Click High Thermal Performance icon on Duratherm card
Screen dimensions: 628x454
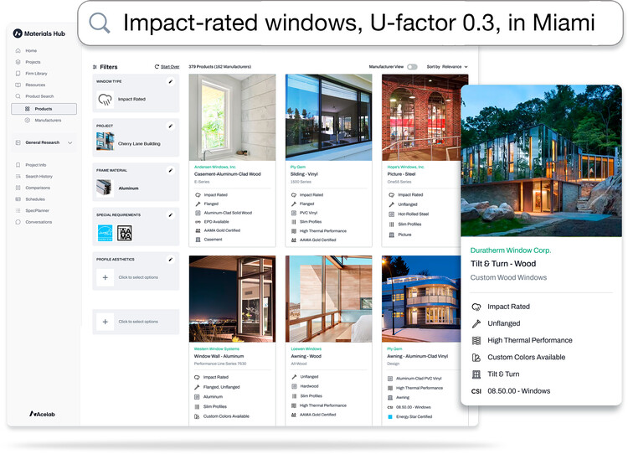(476, 341)
